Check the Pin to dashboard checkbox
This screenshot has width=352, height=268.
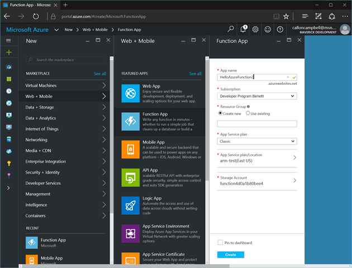click(x=220, y=242)
